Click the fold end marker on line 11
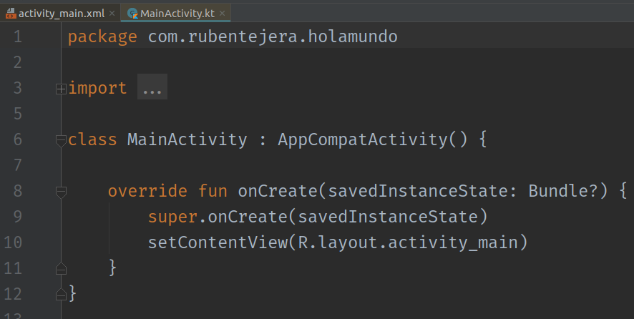Screen dimensions: 634x319 pyautogui.click(x=61, y=268)
